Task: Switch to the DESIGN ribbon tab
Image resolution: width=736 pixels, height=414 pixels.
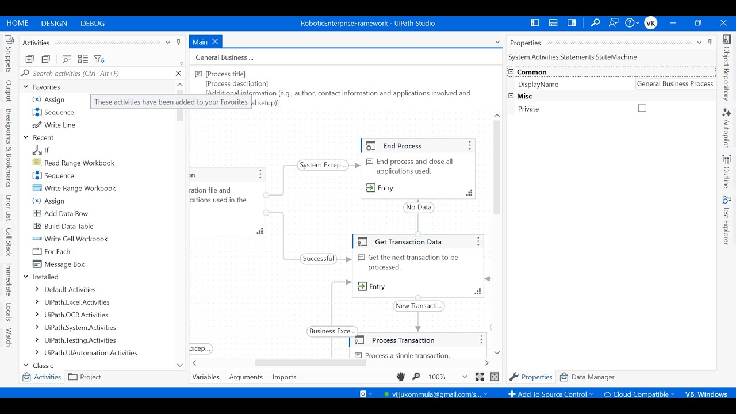Action: click(54, 23)
